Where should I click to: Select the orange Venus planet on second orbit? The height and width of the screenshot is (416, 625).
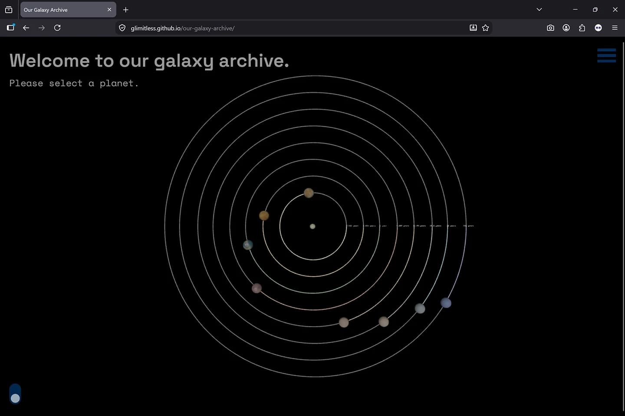[264, 215]
